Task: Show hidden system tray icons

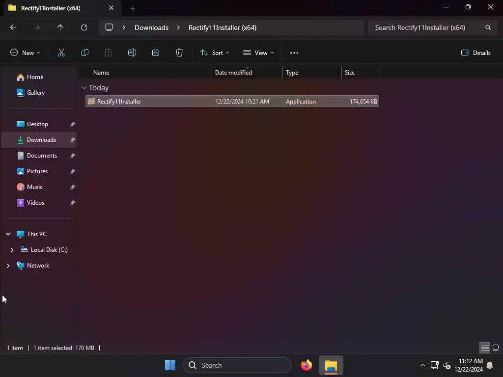Action: [x=423, y=365]
